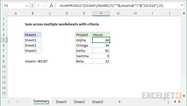Viewport: 187px width, 106px height.
Task: Click the 'Gamma' project cell
Action: coord(84,56)
